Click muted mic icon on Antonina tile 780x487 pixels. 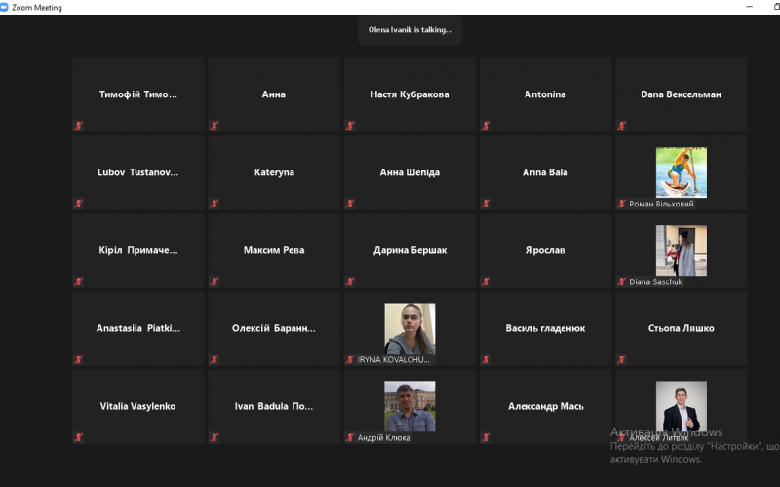[x=486, y=126]
